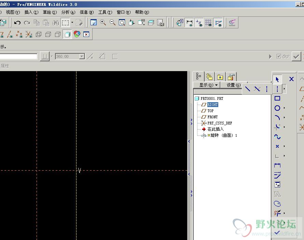Open the 显示(O) dropdown in model tree
The width and height of the screenshot is (304, 240).
tap(208, 85)
